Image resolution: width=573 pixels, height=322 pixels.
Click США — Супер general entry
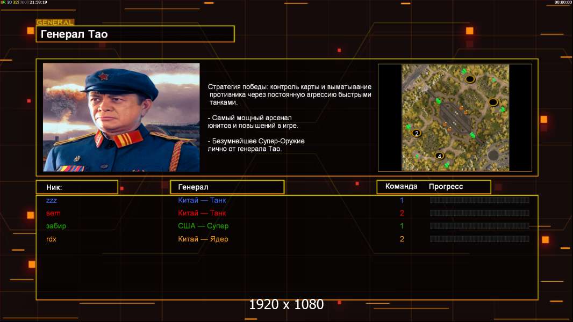click(x=203, y=226)
